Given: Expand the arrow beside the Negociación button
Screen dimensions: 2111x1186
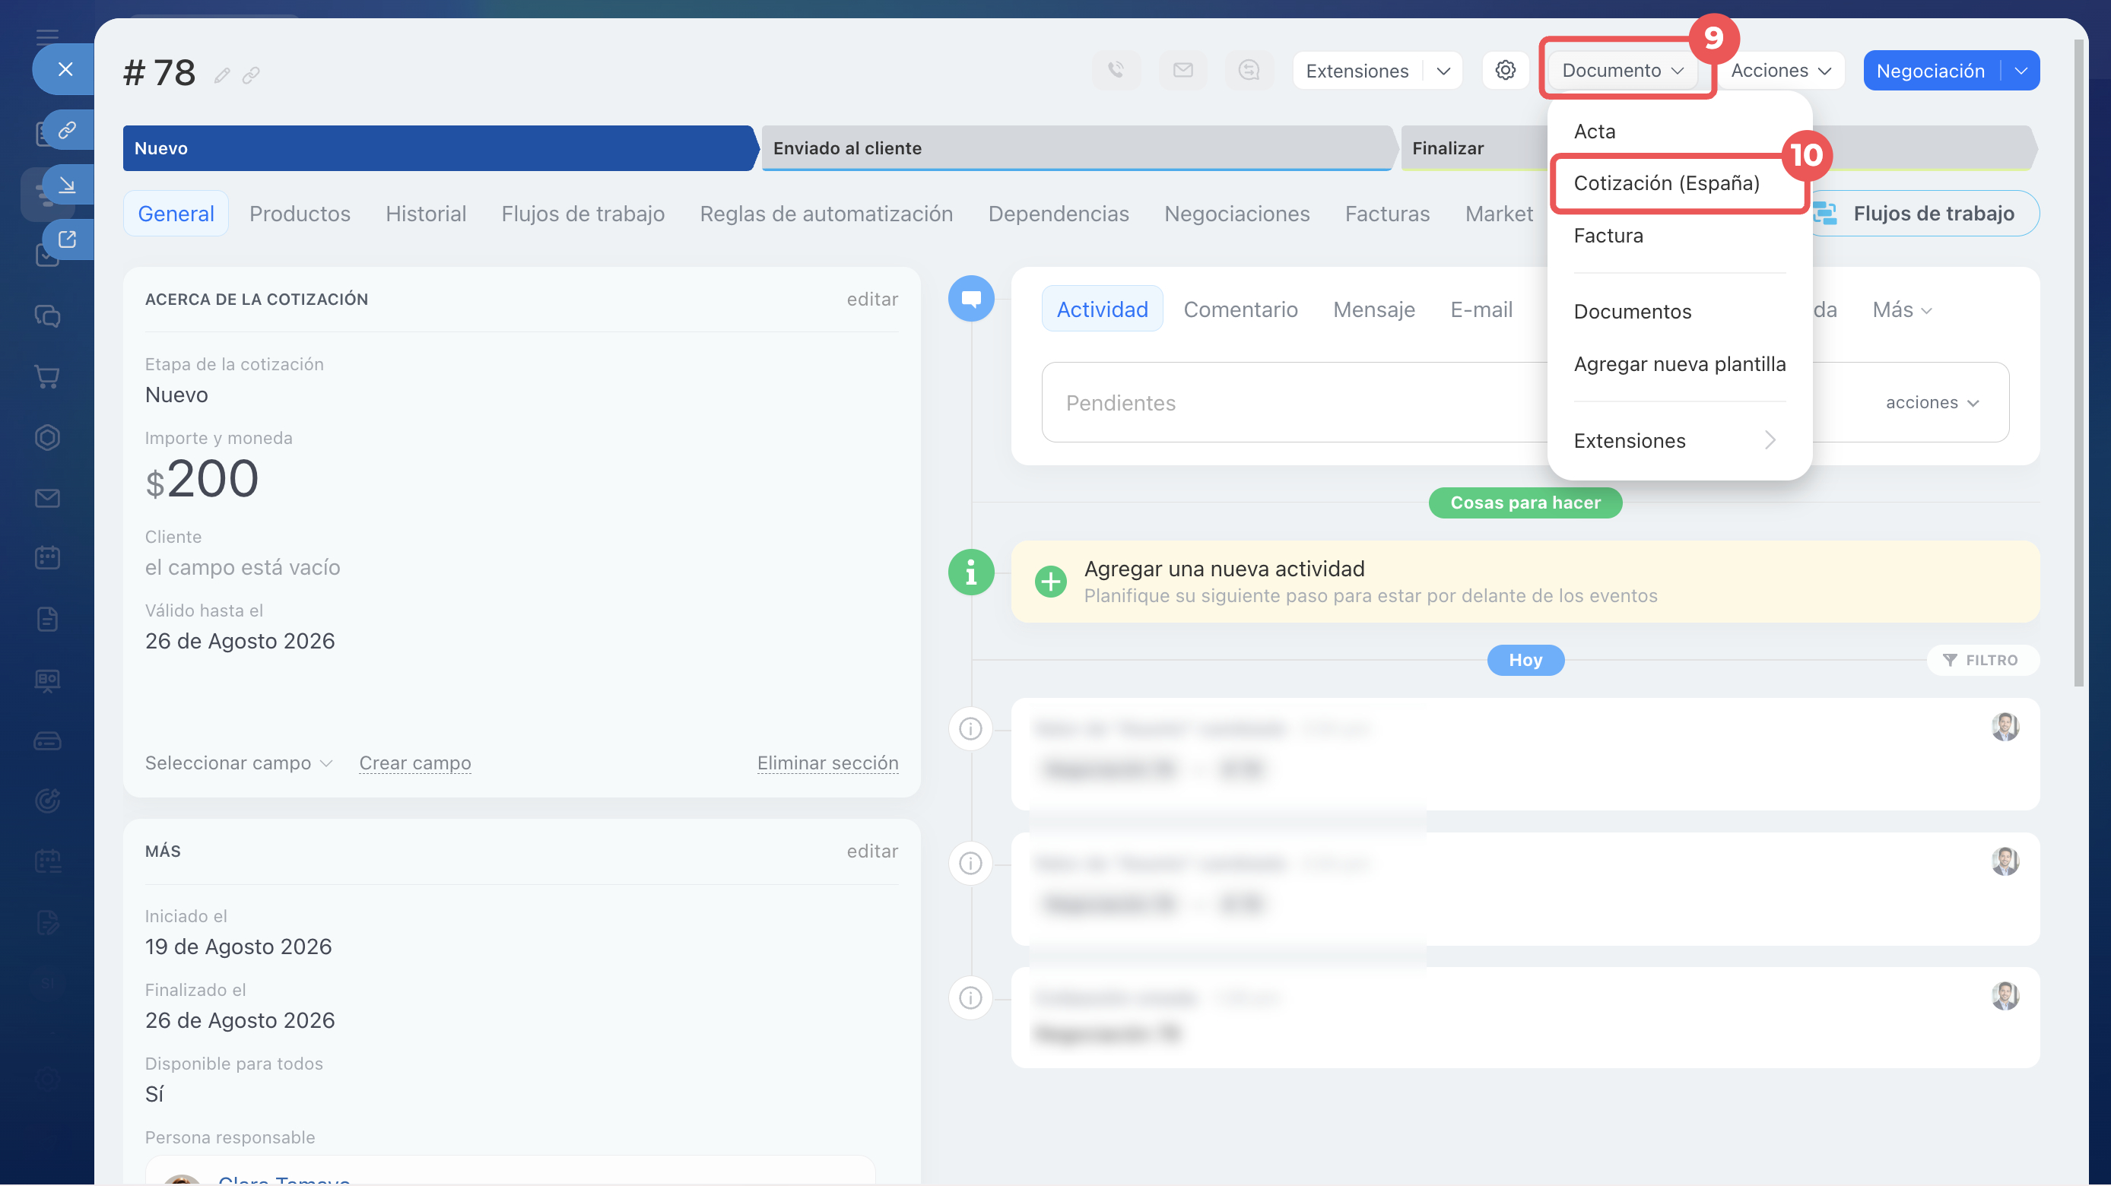Looking at the screenshot, I should 2021,71.
